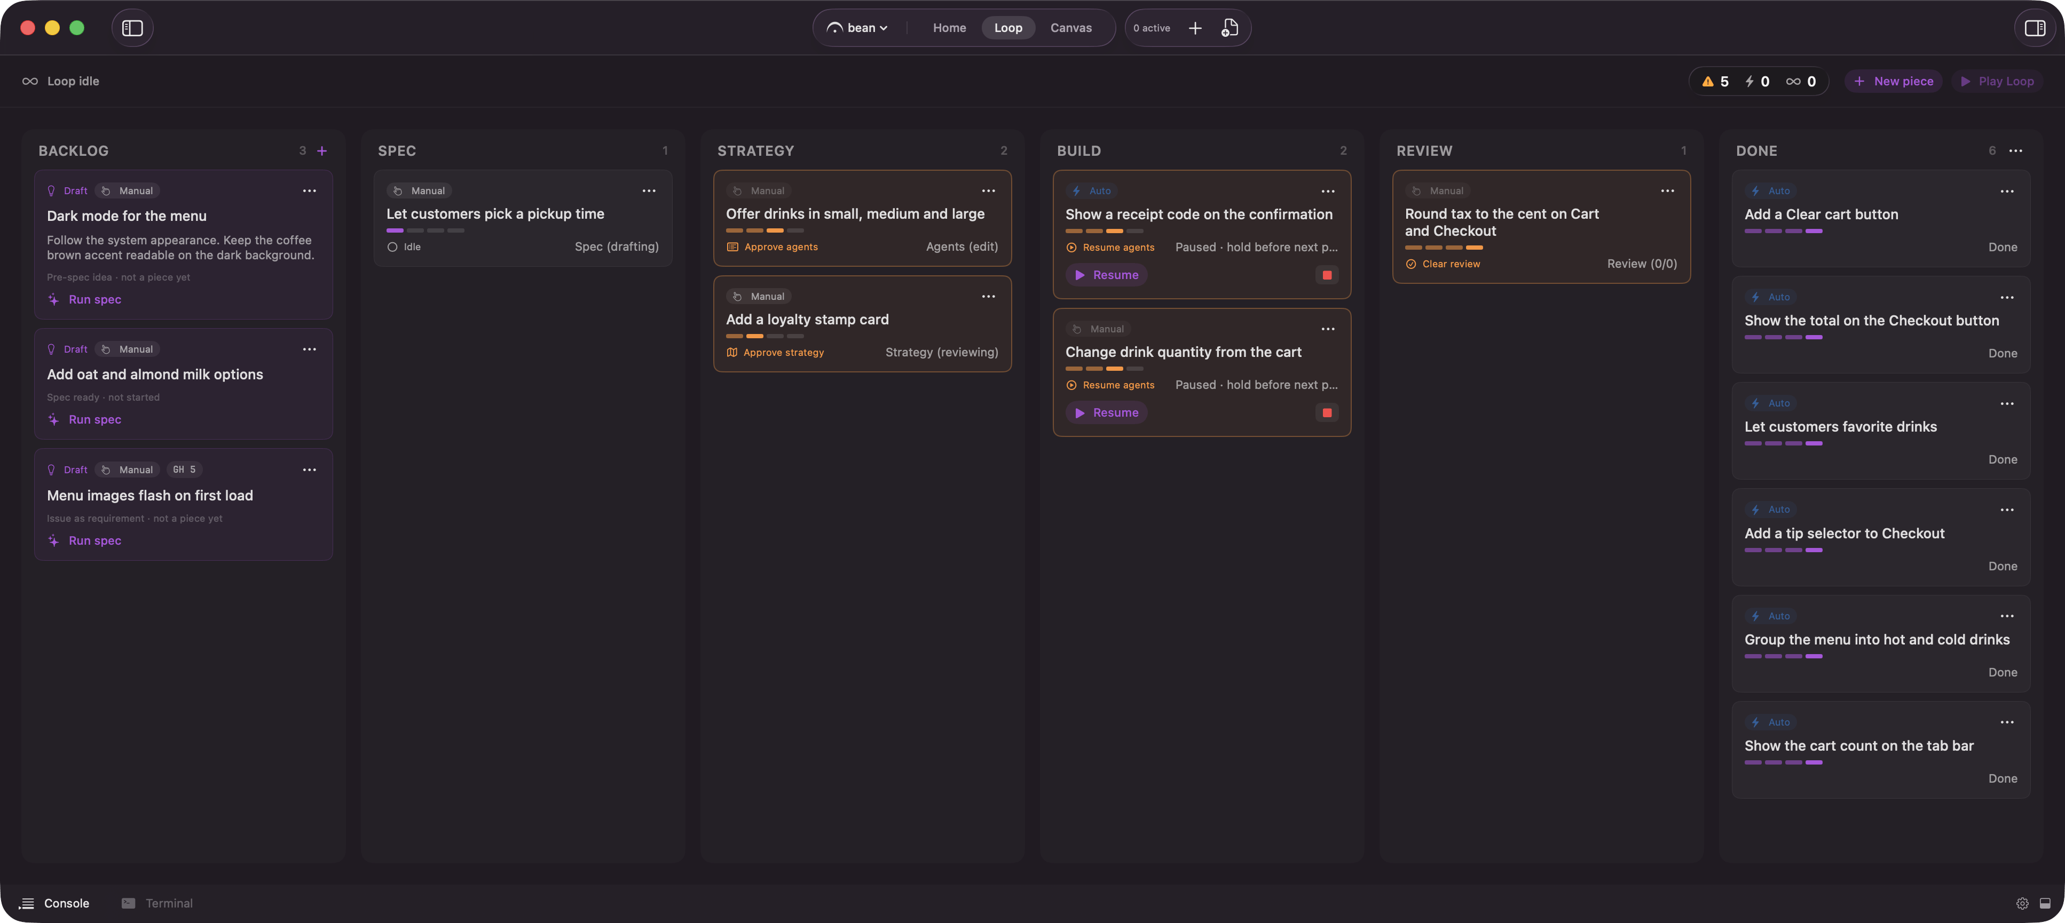
Task: Click progress bar on Add a tip selector card
Action: coord(1784,551)
